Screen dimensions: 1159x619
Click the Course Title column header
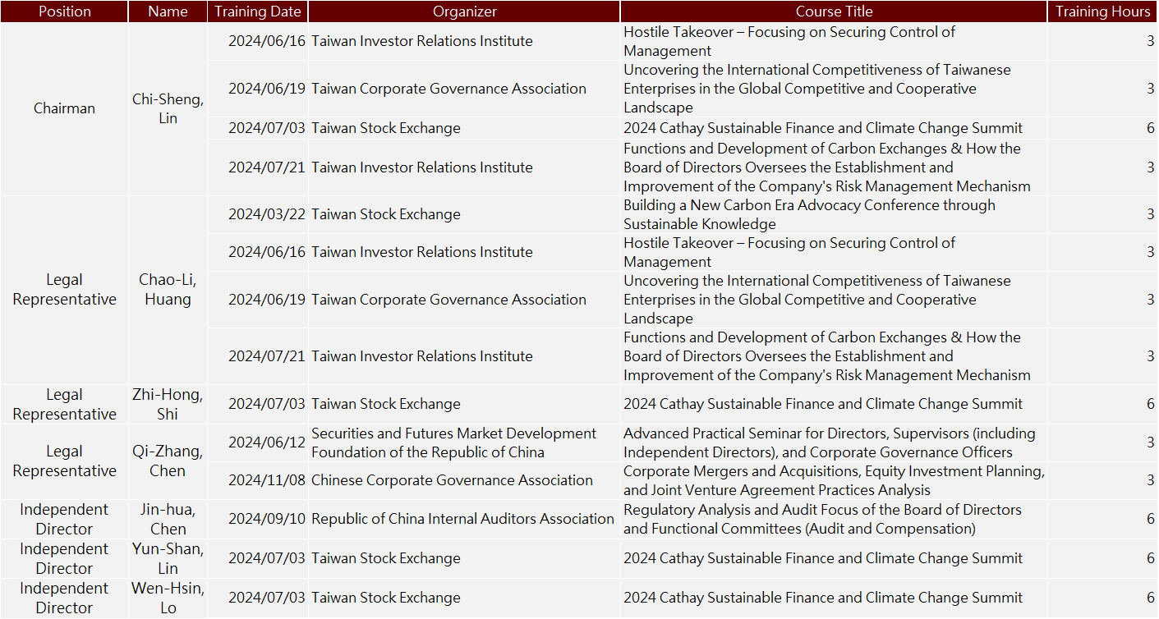pyautogui.click(x=834, y=11)
